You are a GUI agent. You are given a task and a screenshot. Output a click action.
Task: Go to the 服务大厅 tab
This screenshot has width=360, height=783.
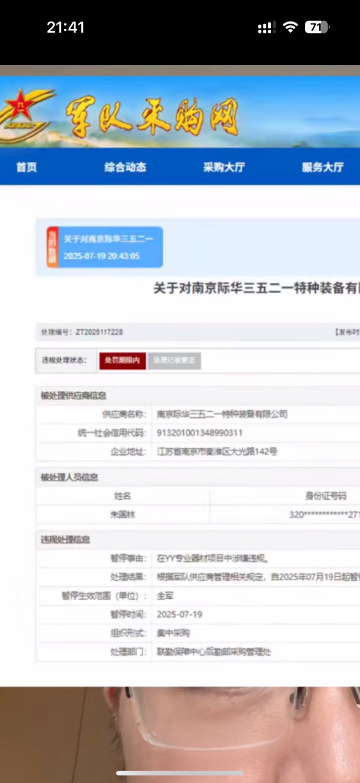[x=323, y=167]
